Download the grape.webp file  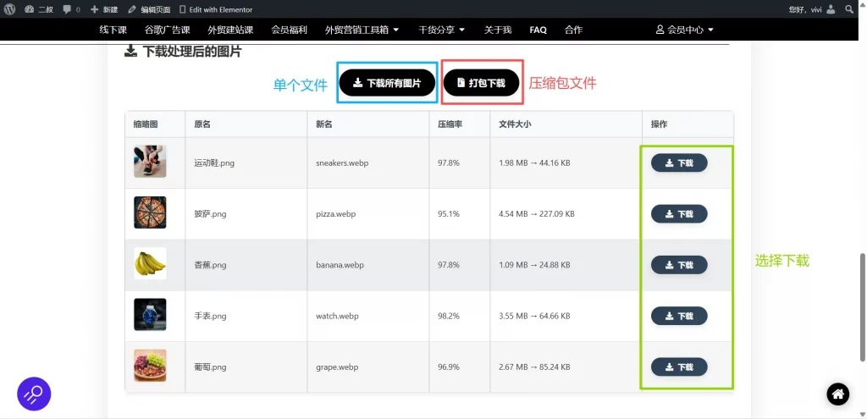pyautogui.click(x=679, y=367)
